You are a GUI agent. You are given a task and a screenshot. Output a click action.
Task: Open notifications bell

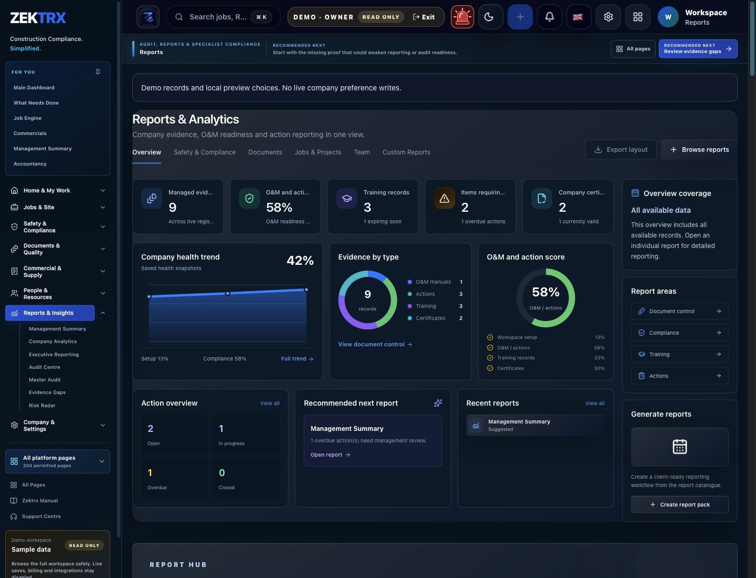[550, 17]
